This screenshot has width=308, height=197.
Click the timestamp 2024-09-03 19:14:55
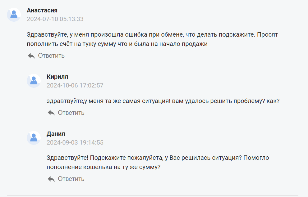(75, 142)
